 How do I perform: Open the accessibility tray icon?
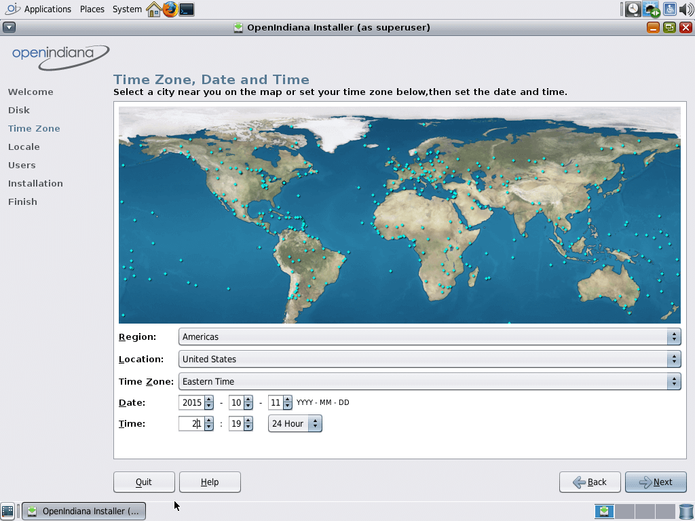point(669,9)
